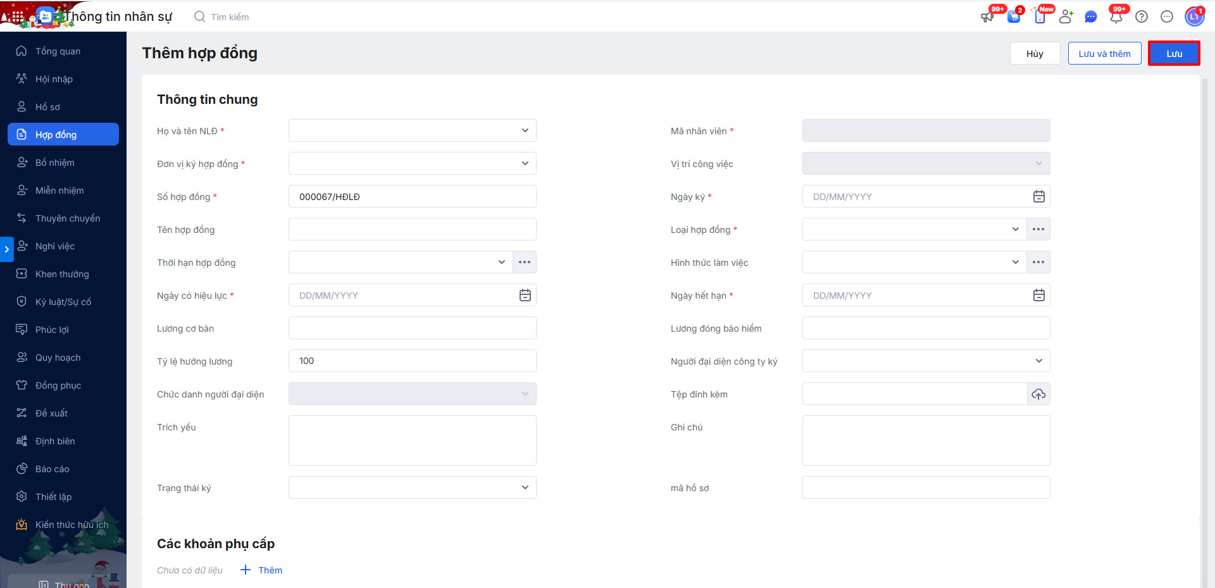Open calendar picker for Ngày ký
Image resolution: width=1215 pixels, height=588 pixels.
(1038, 197)
